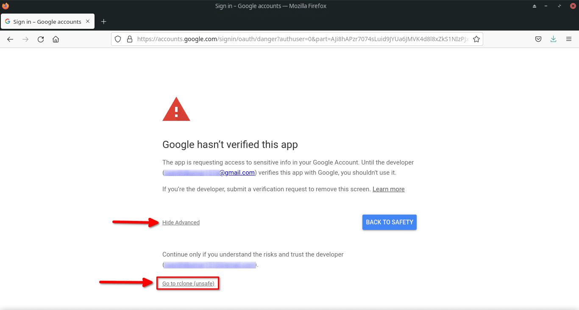Open the Firefox hamburger application menu
The width and height of the screenshot is (579, 310).
[569, 39]
